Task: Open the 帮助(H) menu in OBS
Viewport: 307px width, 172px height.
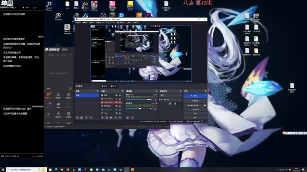Action: [x=136, y=23]
